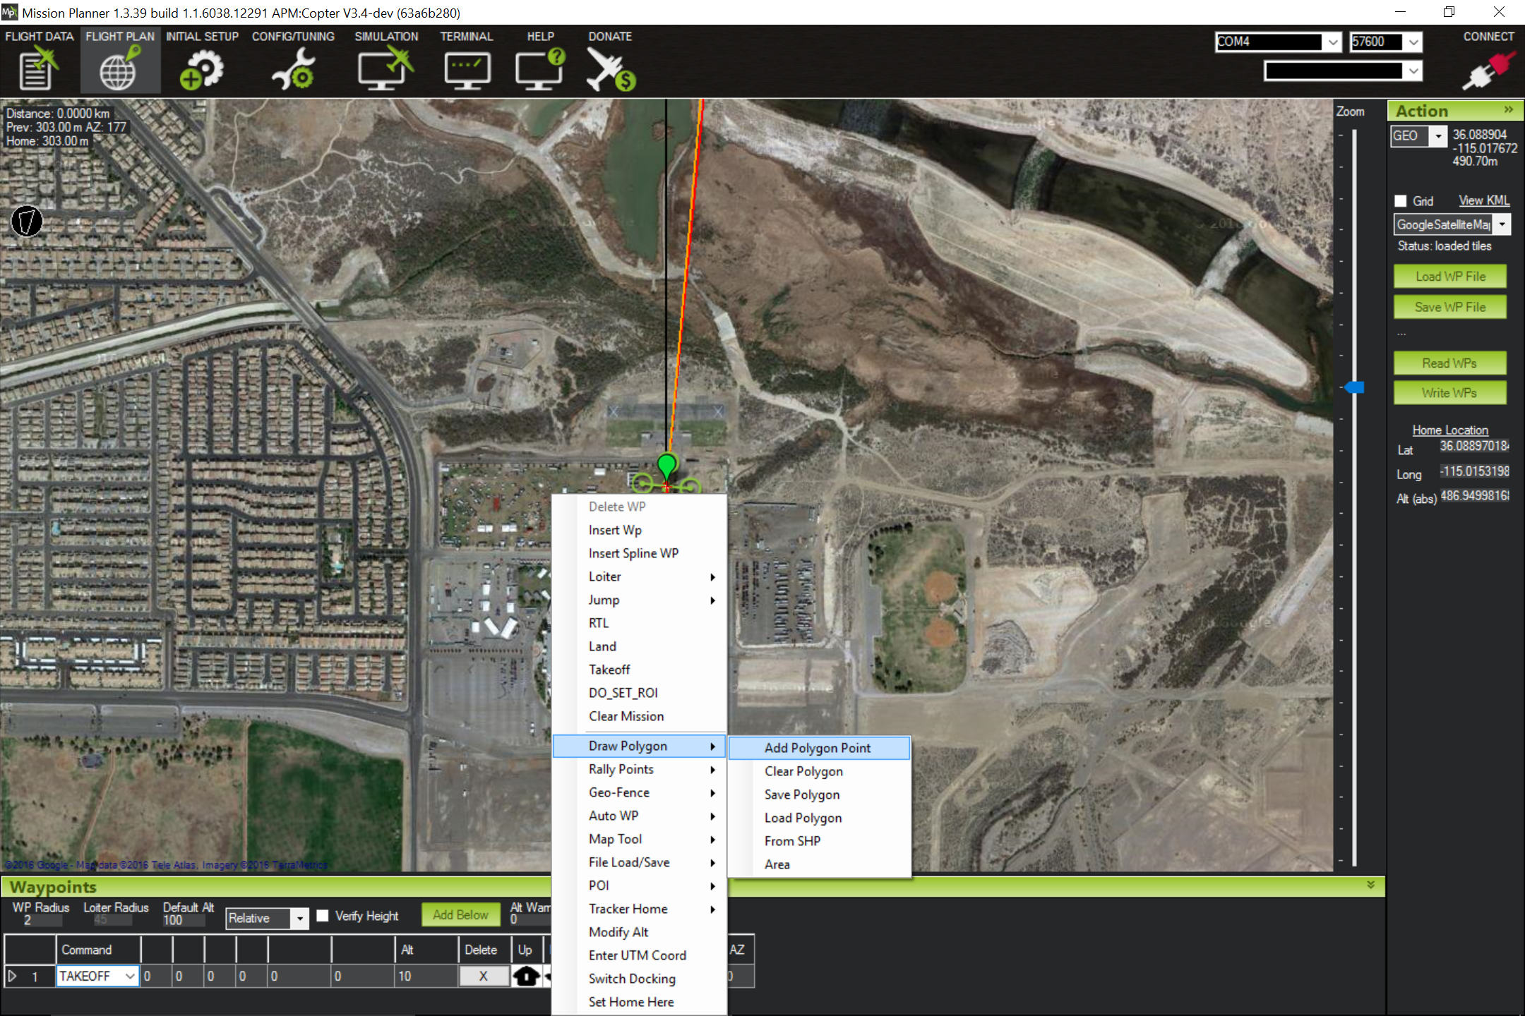
Task: Select Add Polygon Point submenu item
Action: [819, 748]
